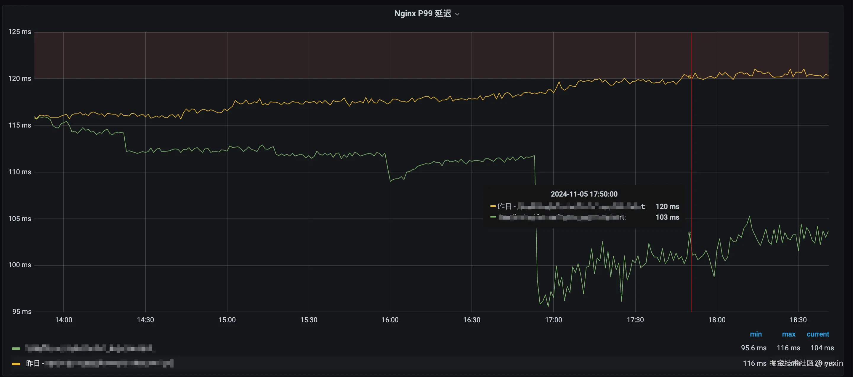Click the 17:00 x-axis time label
The width and height of the screenshot is (853, 377).
(x=553, y=320)
